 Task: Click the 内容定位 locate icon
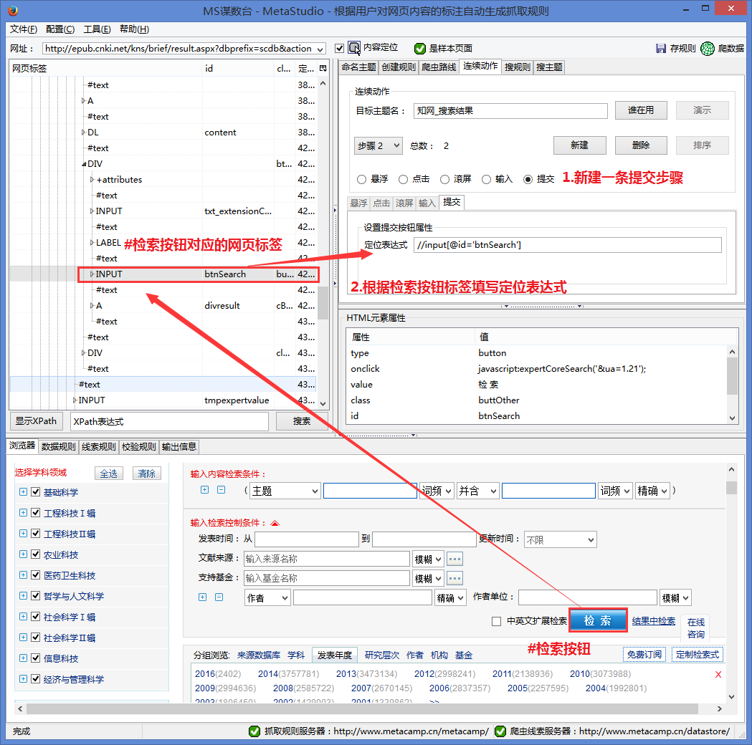pos(354,48)
